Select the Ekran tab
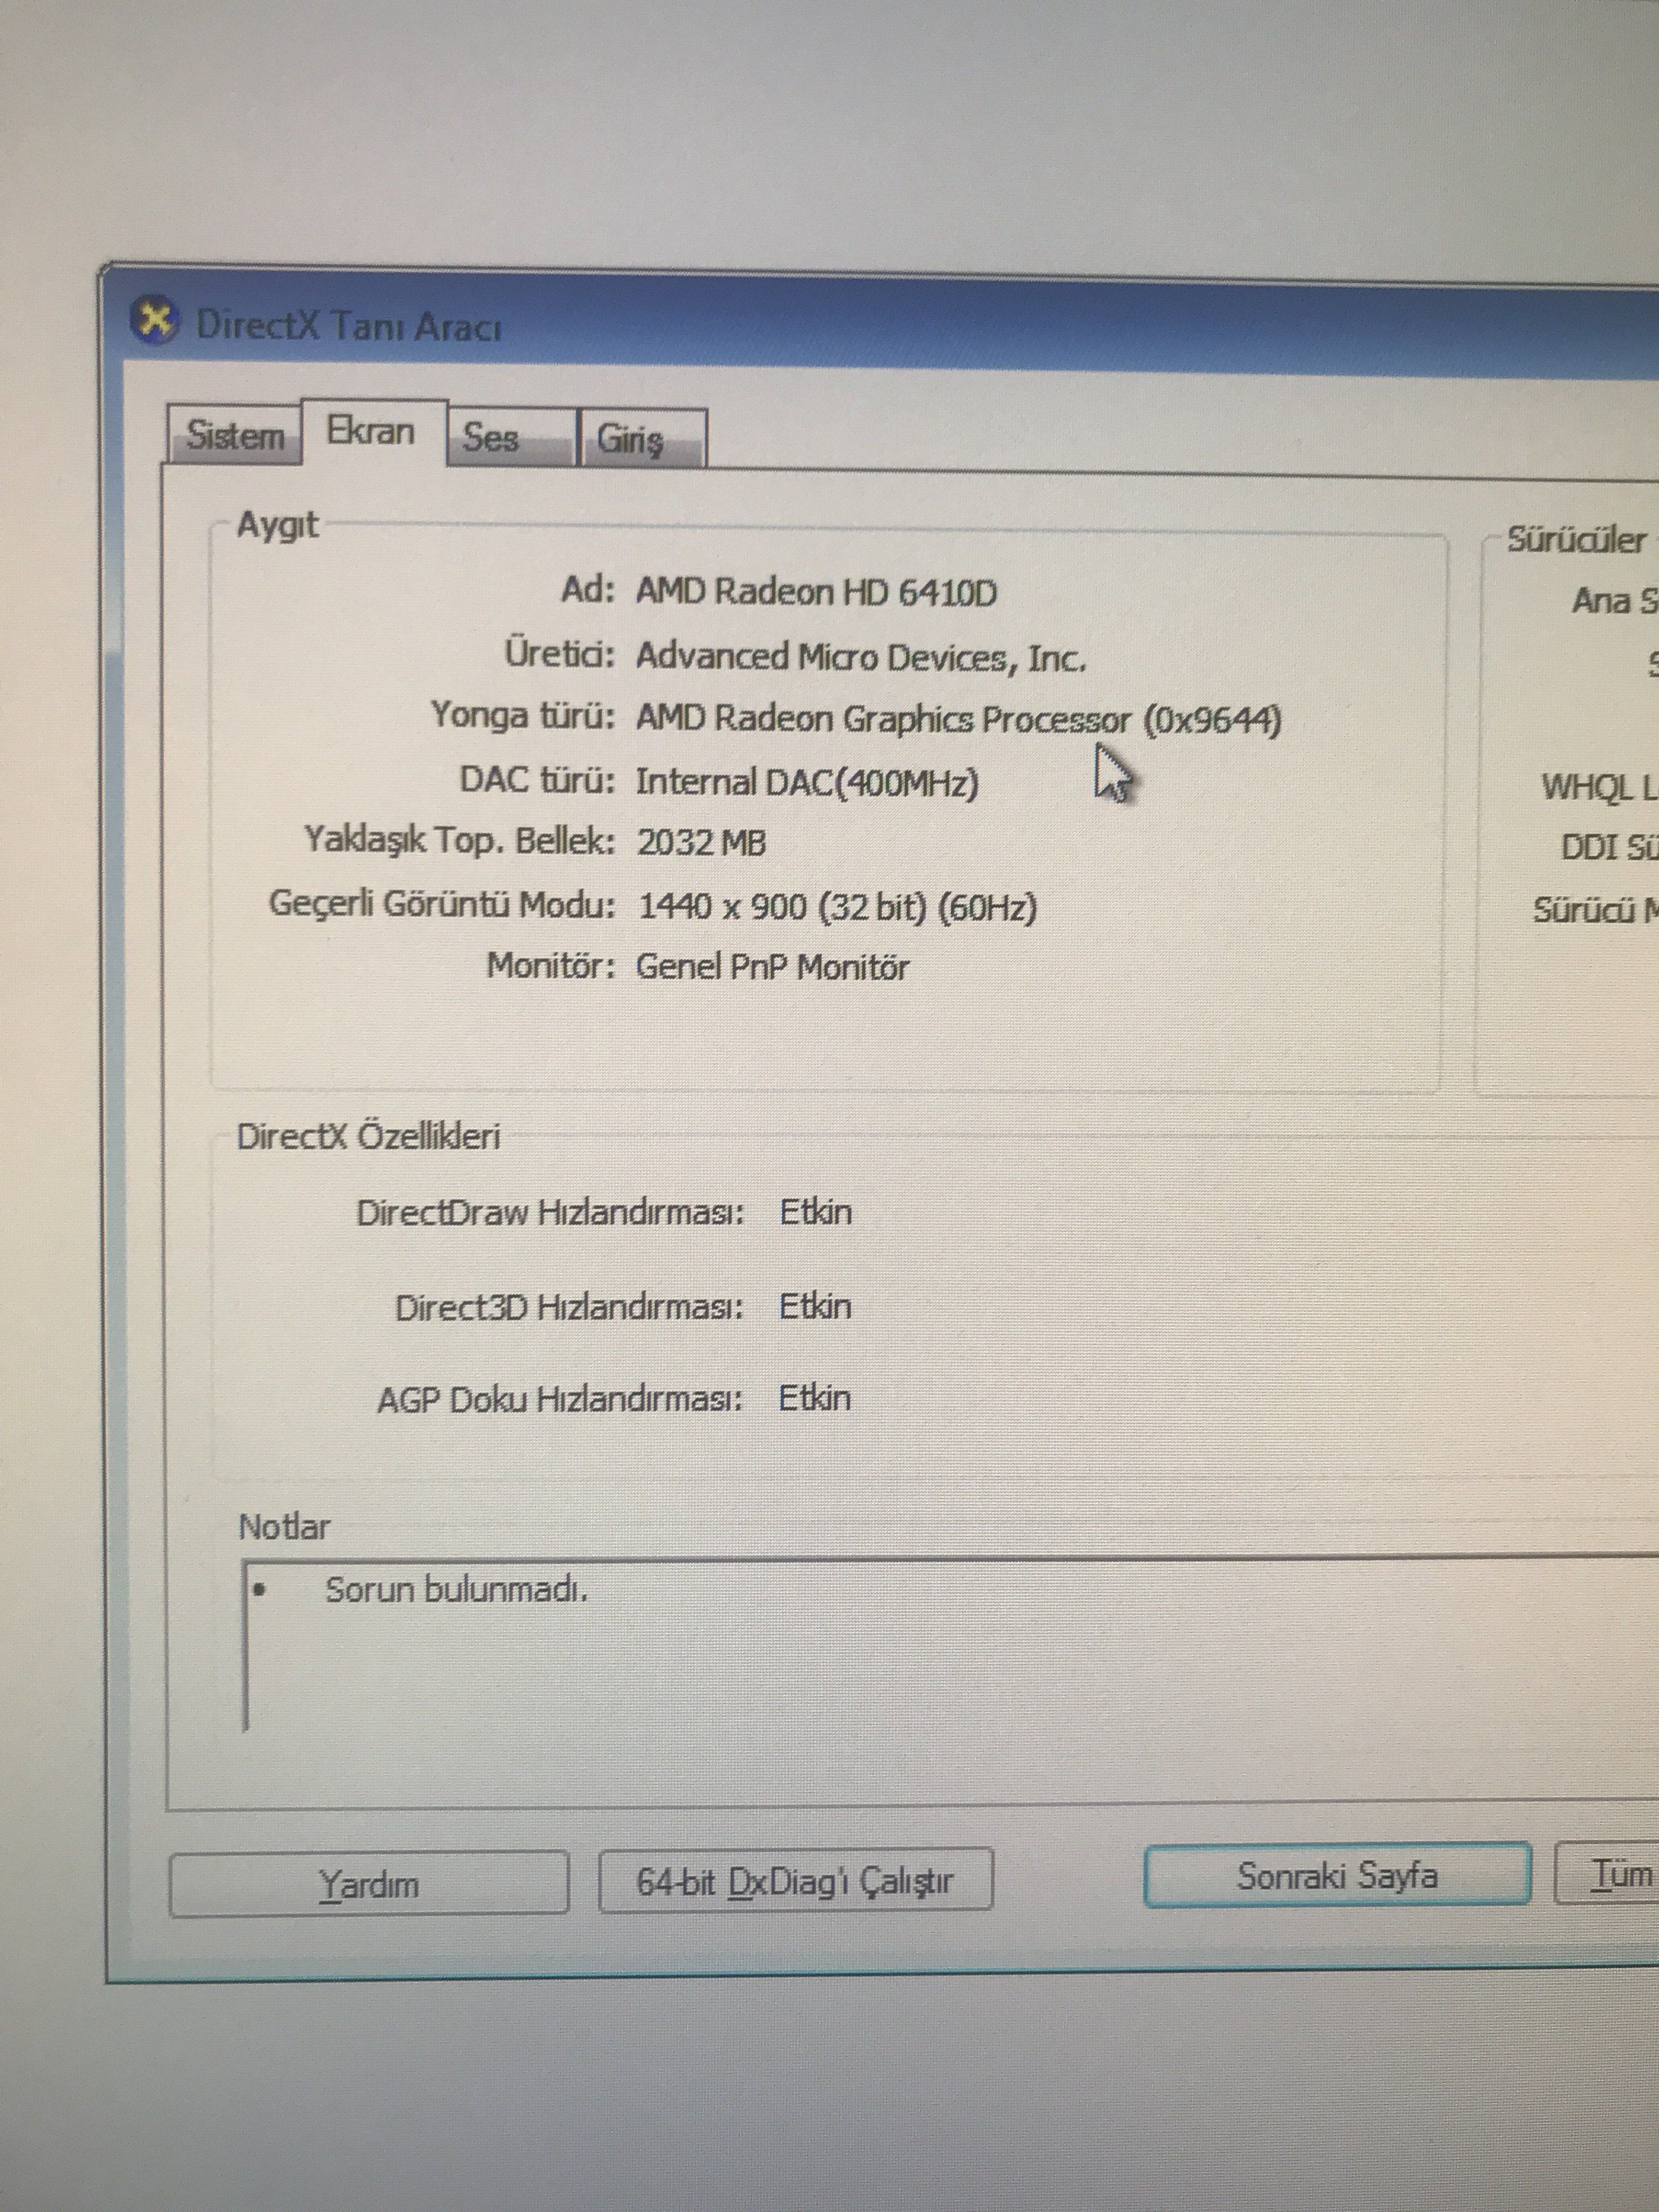Viewport: 1659px width, 2212px height. [x=371, y=431]
